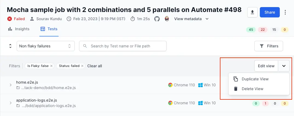
Task: Click the blue Share button
Action: coord(270,12)
